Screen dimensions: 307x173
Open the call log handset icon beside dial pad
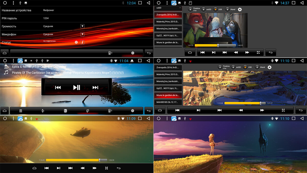(x=43, y=111)
